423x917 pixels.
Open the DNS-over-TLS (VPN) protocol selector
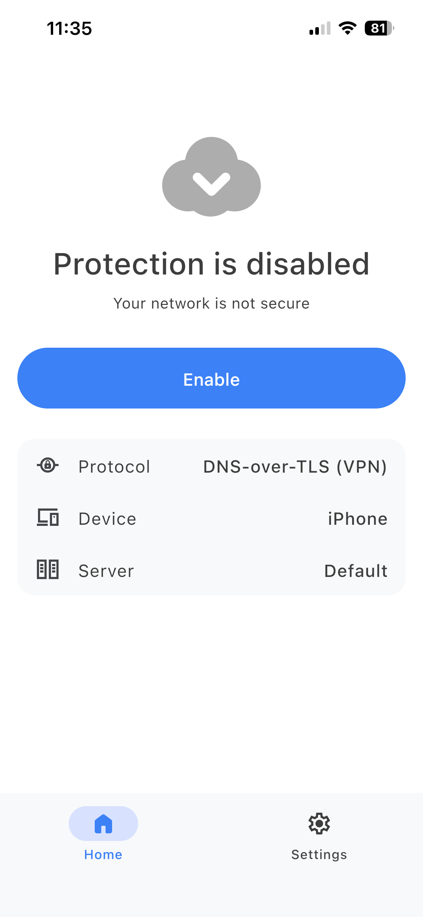pos(295,466)
